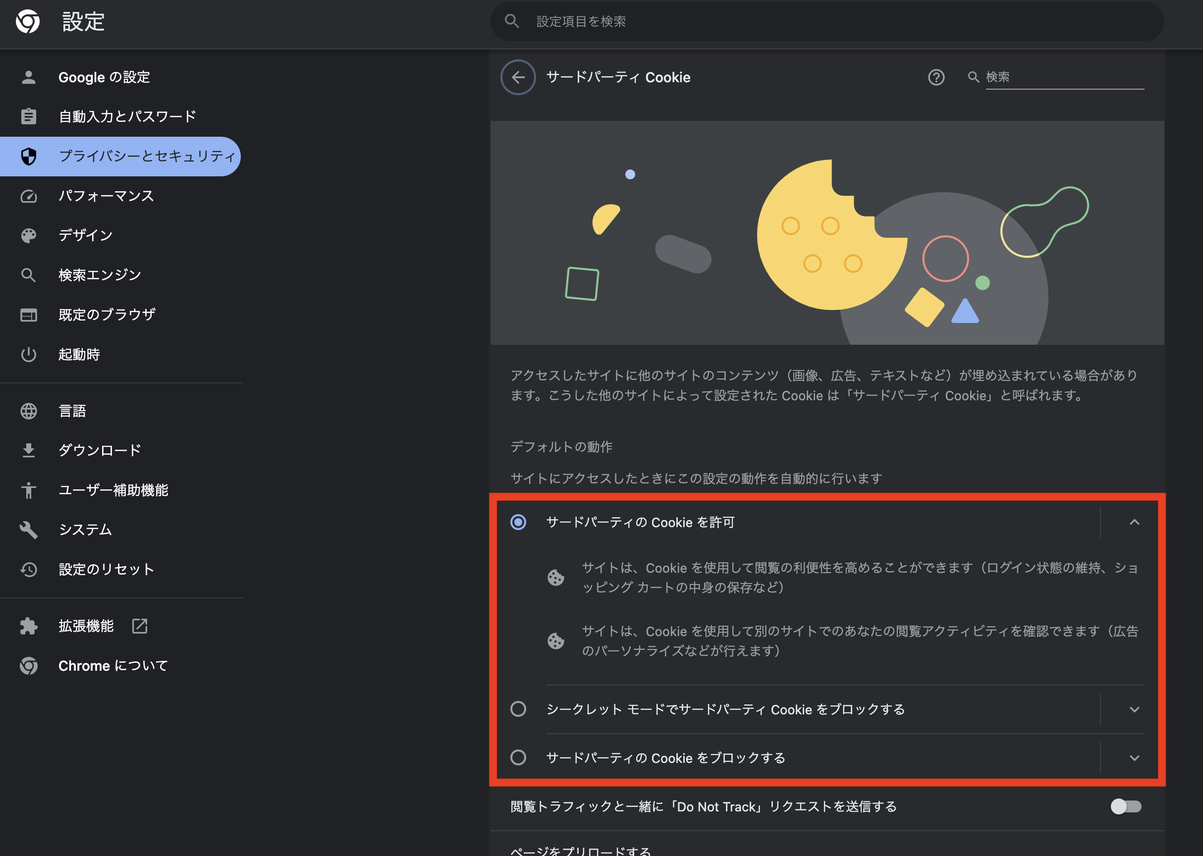Switch to 言語 settings section
Image resolution: width=1203 pixels, height=856 pixels.
point(72,411)
